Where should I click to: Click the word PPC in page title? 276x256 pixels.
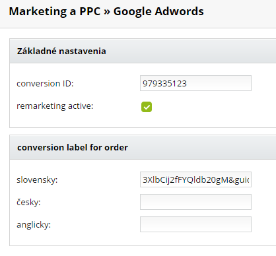tap(90, 11)
